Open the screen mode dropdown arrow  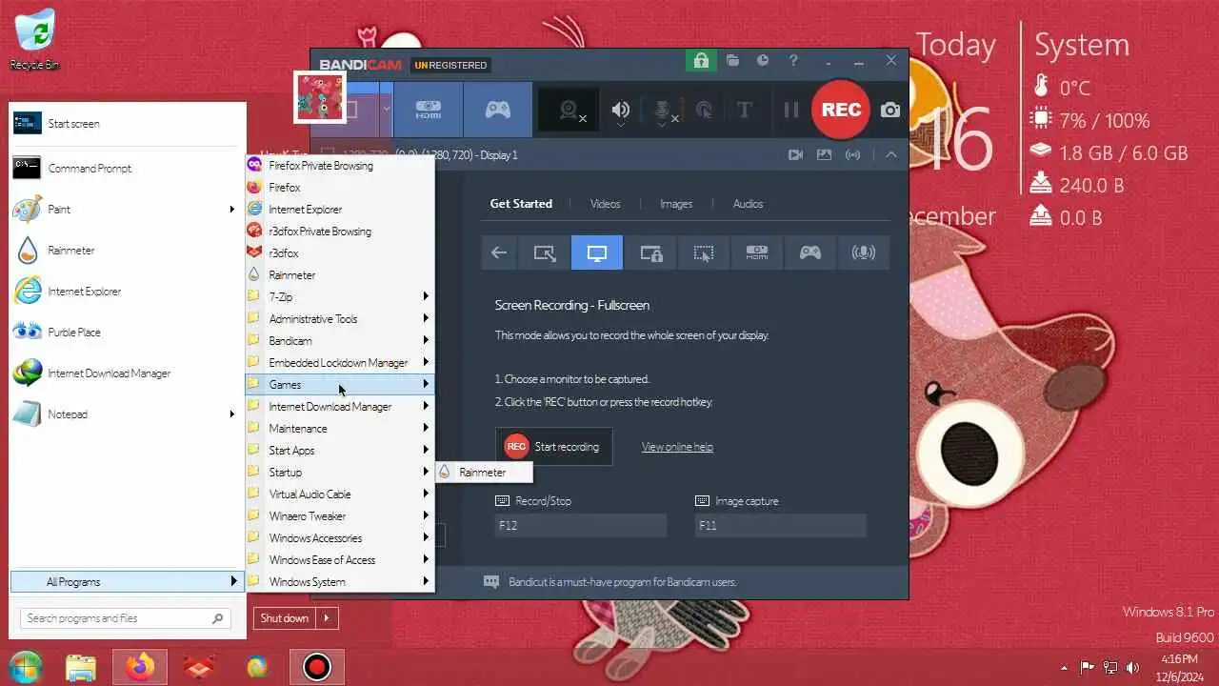[x=386, y=110]
